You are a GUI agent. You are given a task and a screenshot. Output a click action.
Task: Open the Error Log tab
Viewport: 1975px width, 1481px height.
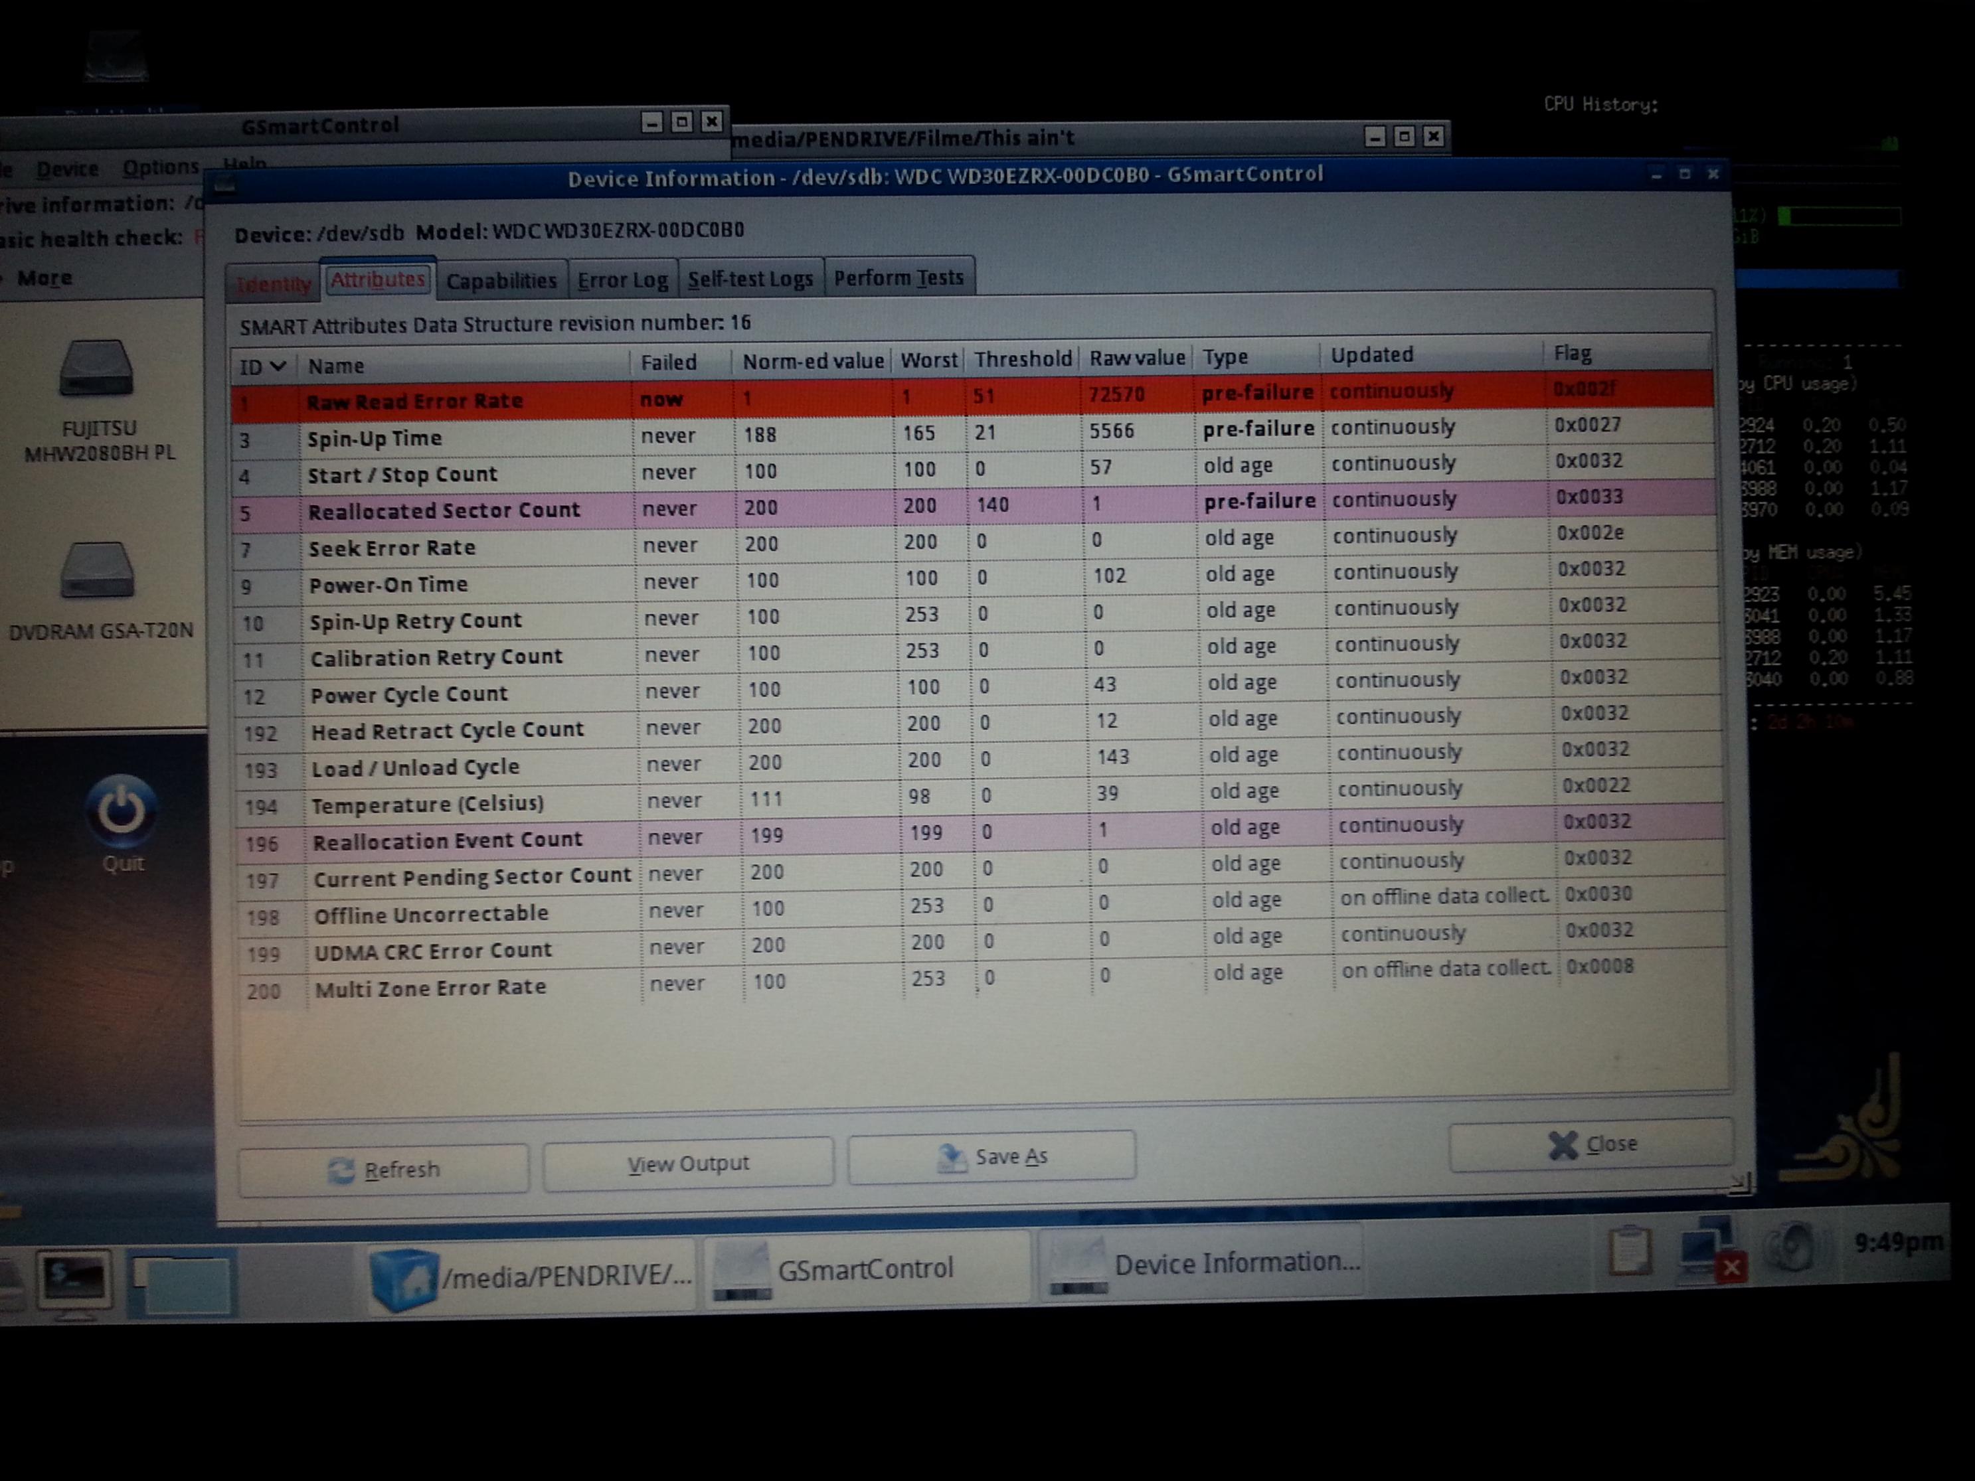(x=622, y=280)
